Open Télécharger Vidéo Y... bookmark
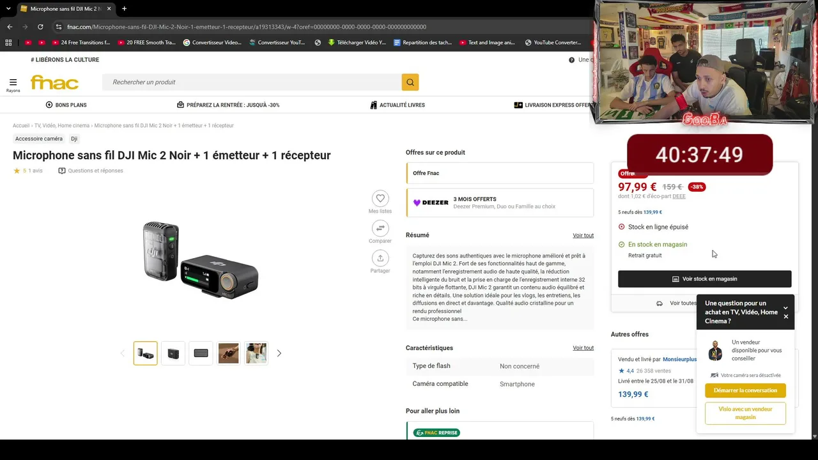Screen dimensions: 818x460 coord(357,43)
